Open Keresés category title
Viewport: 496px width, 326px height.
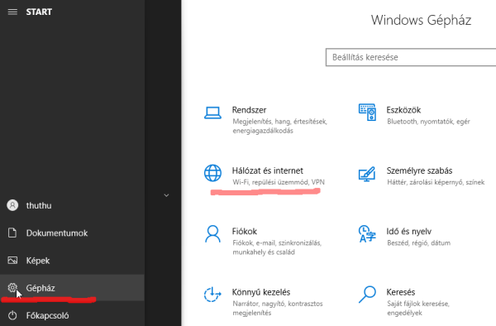click(401, 292)
